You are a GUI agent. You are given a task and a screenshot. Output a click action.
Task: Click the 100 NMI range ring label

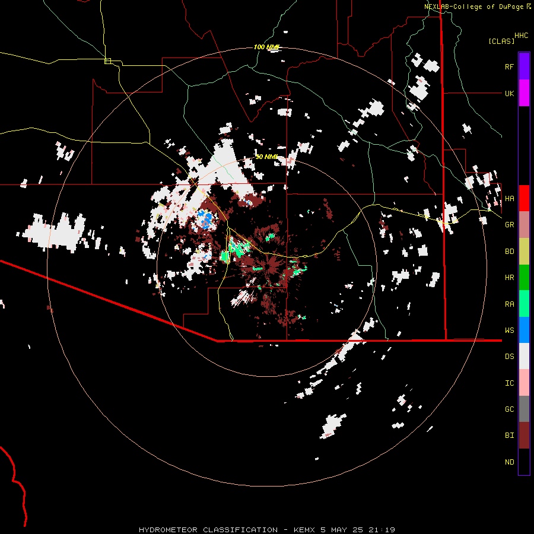266,47
